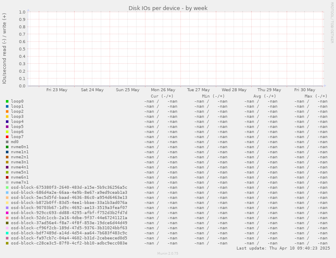Click the osd-block-bdf7489d cyan swatch
Viewport: 336px width, 258px height.
click(7, 233)
